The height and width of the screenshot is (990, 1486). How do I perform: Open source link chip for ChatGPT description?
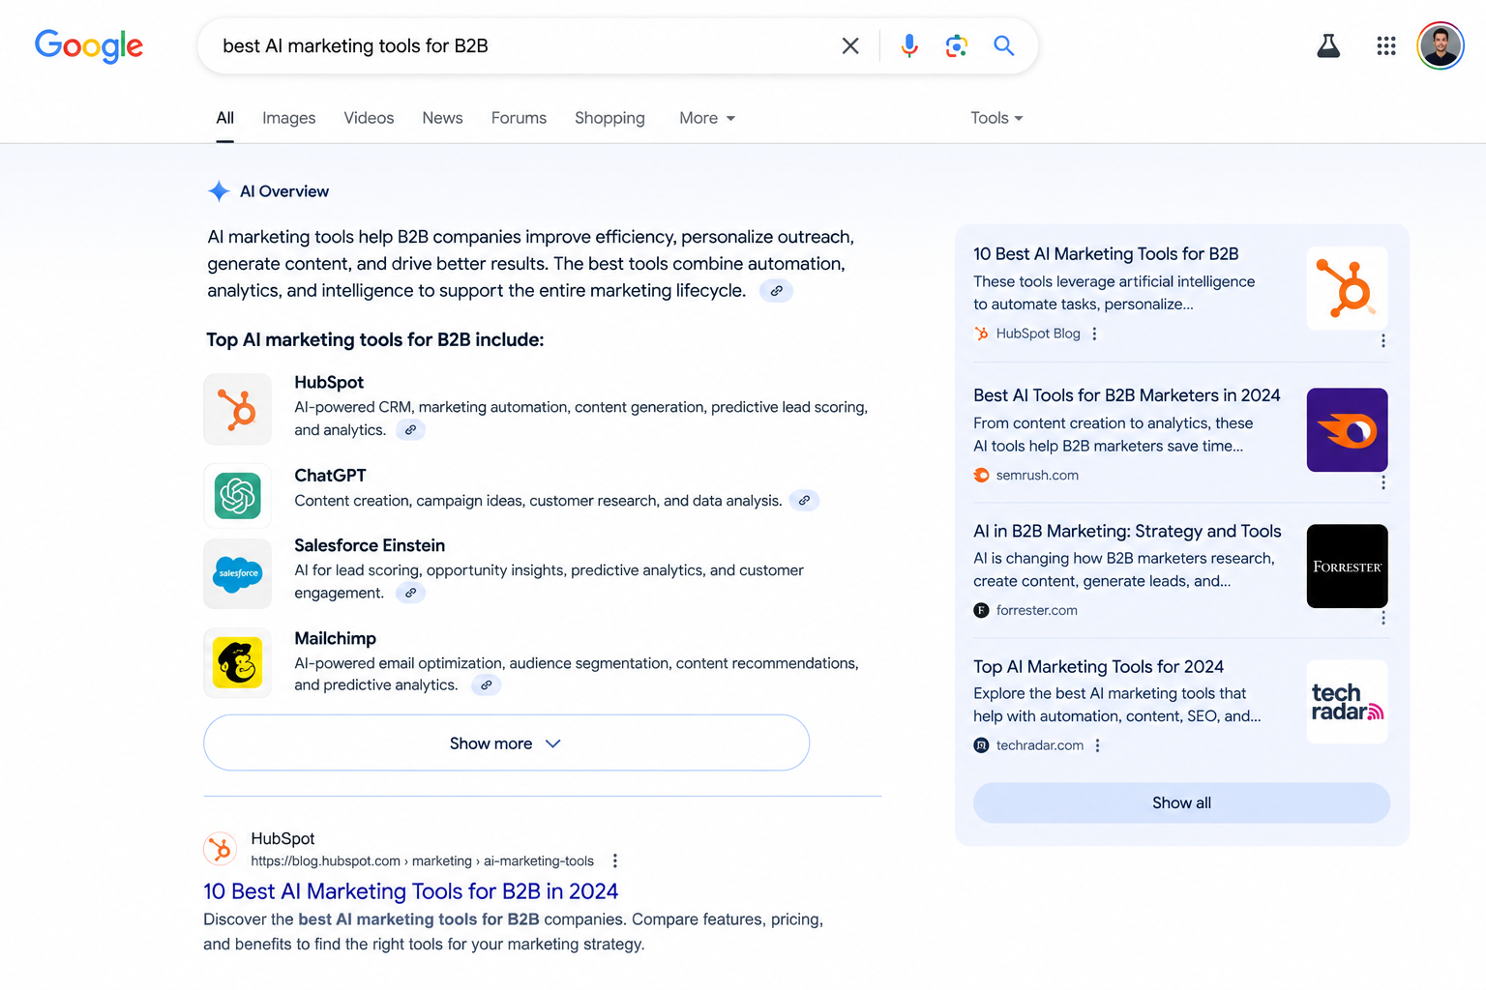804,501
